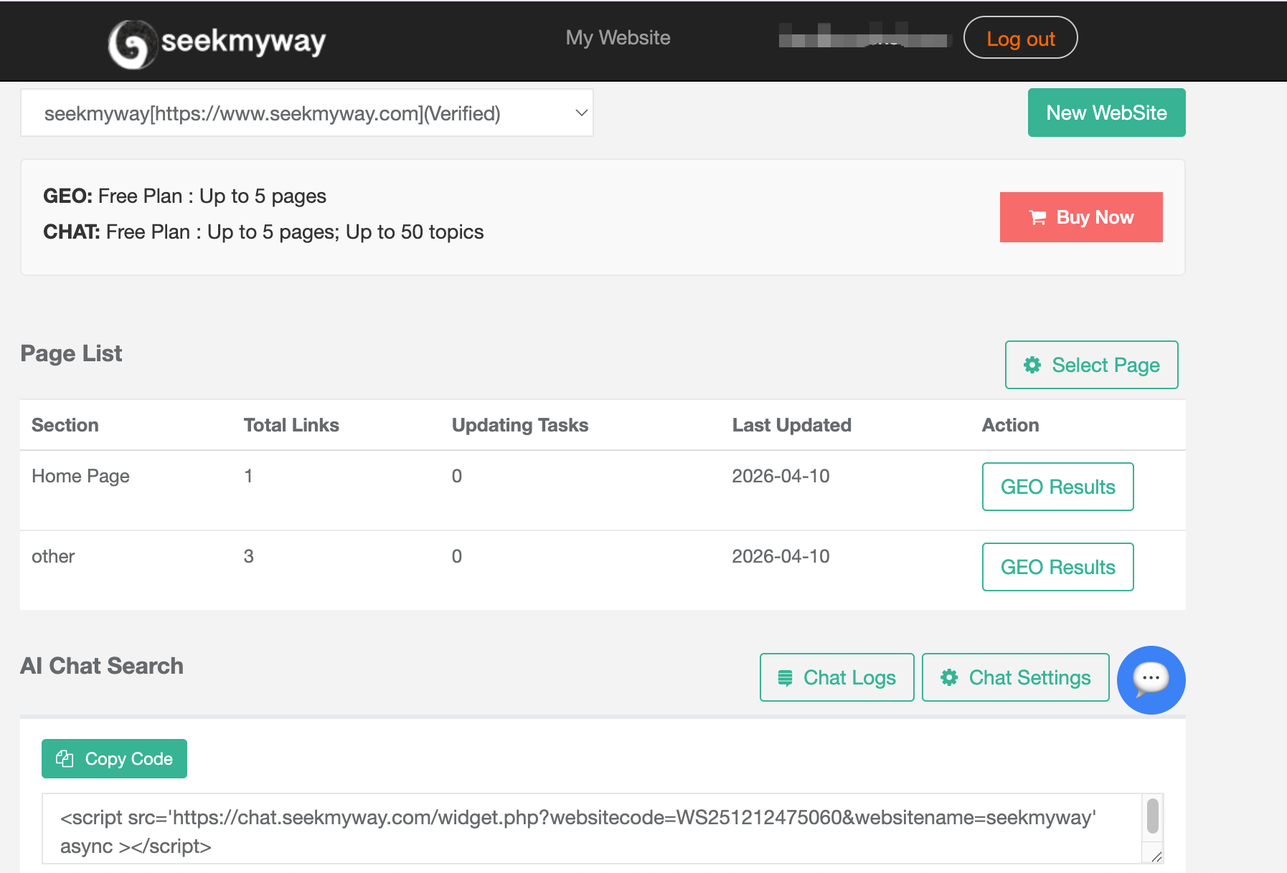
Task: Click the cart icon in Buy Now
Action: pos(1037,217)
